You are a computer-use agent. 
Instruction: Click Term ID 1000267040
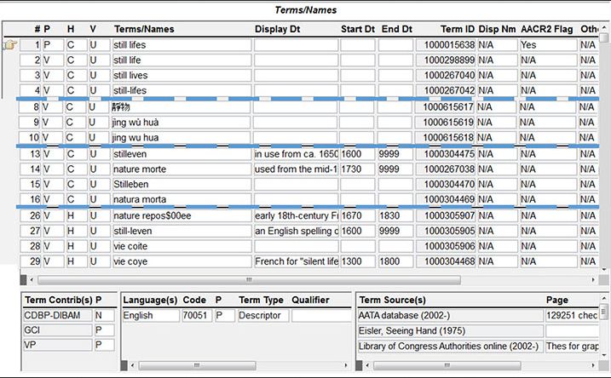tap(446, 76)
